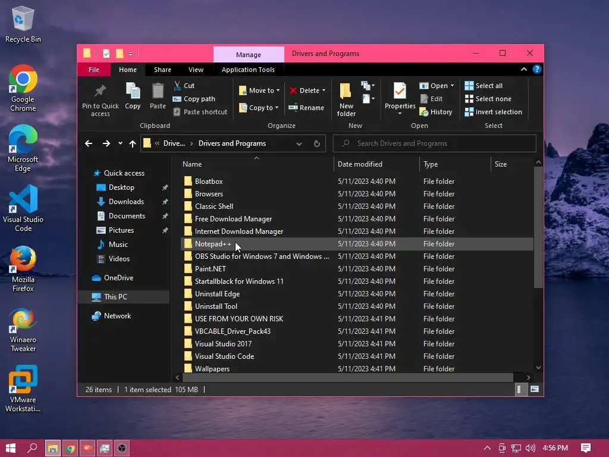Open the address bar history dropdown
This screenshot has width=609, height=457.
(299, 144)
